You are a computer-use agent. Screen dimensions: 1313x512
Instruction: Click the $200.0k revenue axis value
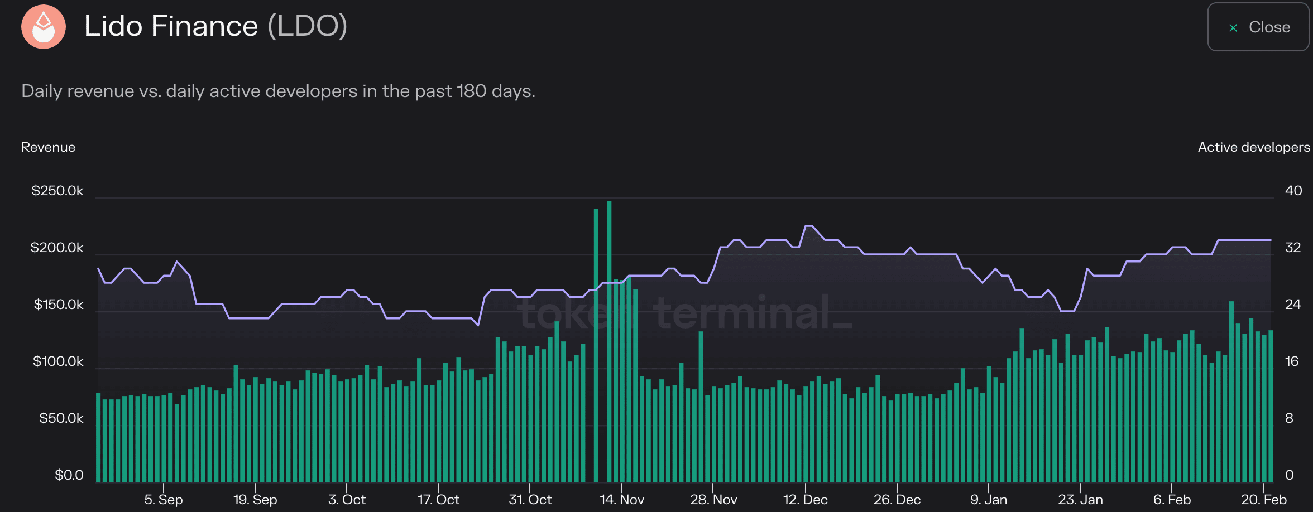point(57,248)
